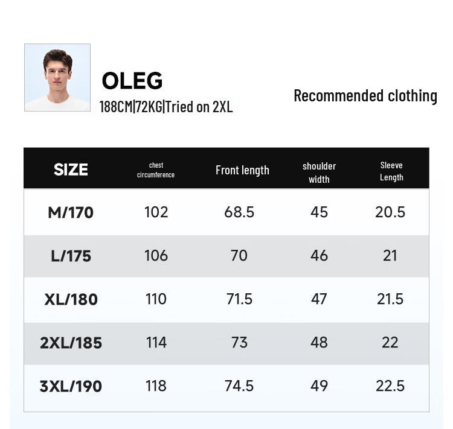453x429 pixels.
Task: Select the SIZE column header
Action: [71, 170]
